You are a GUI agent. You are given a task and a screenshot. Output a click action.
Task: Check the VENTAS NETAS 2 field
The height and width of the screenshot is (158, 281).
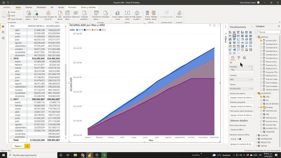click(261, 90)
